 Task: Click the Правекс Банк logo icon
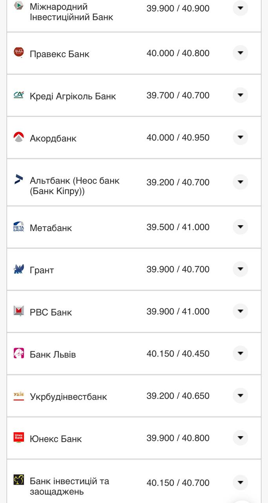coord(18,52)
